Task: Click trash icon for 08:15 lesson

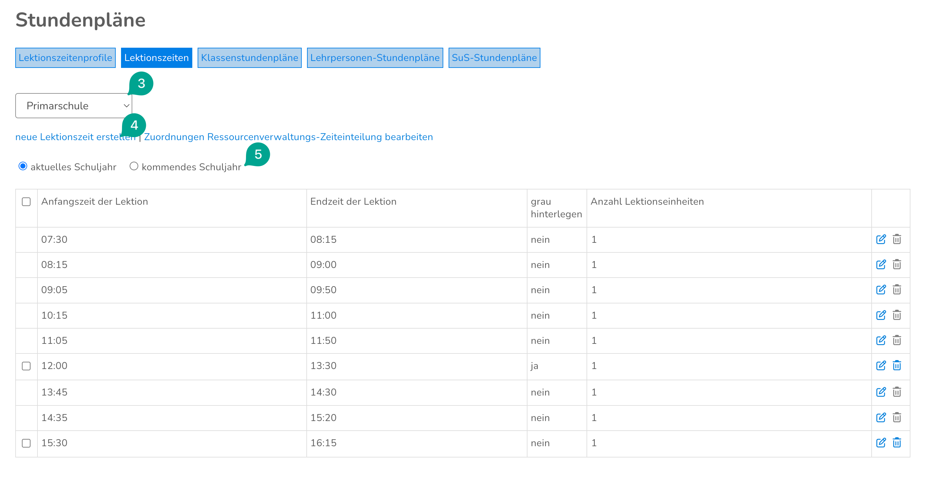Action: coord(897,265)
